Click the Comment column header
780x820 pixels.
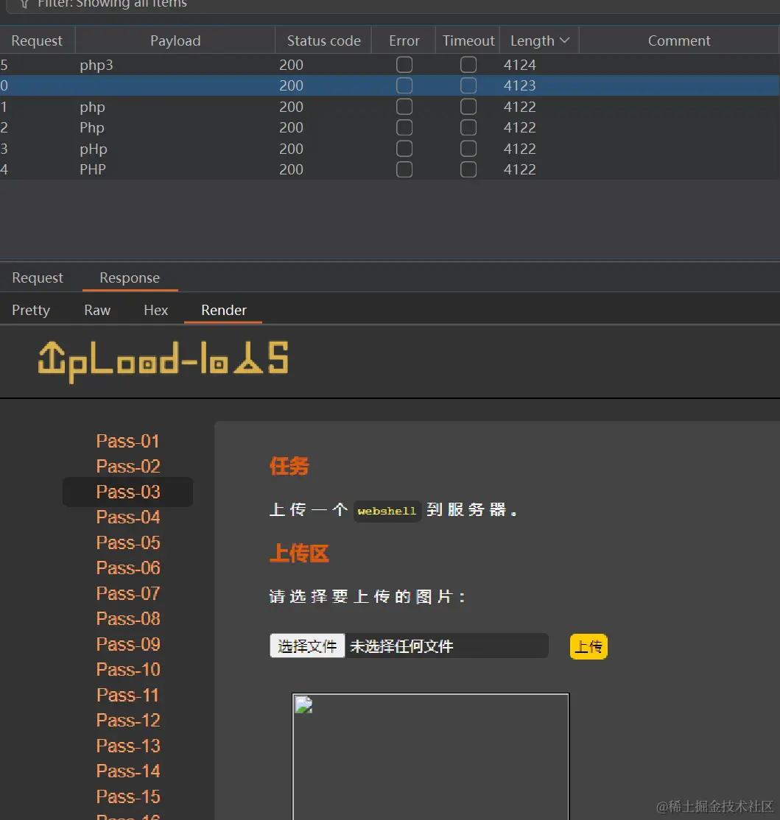[x=679, y=40]
